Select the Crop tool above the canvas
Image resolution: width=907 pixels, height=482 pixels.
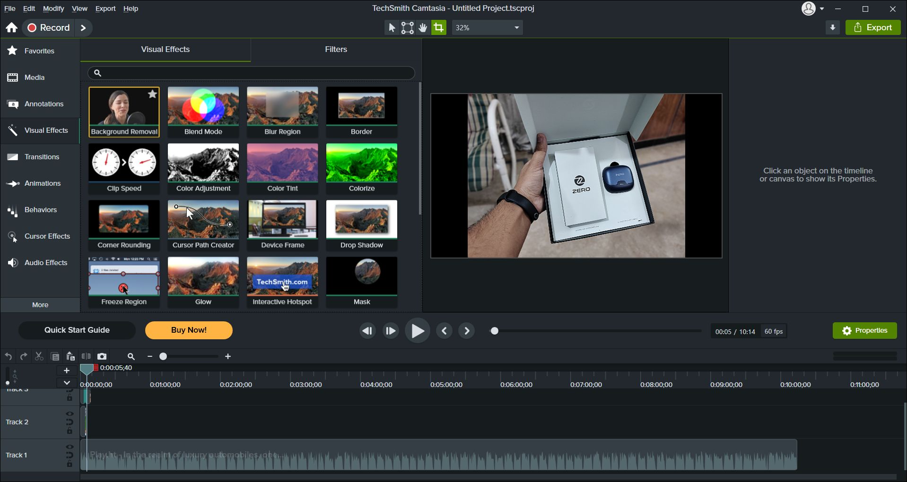point(438,27)
